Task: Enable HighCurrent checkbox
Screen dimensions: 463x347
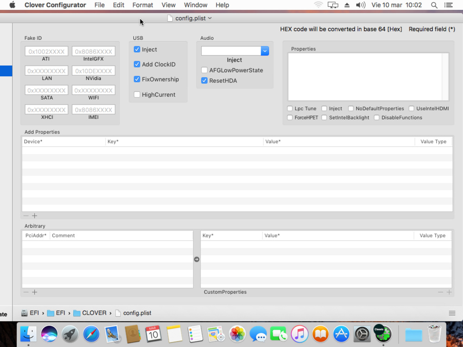Action: [x=137, y=94]
